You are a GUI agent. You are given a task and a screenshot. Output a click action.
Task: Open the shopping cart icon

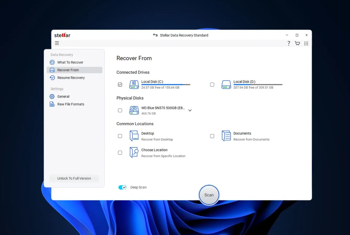[297, 43]
